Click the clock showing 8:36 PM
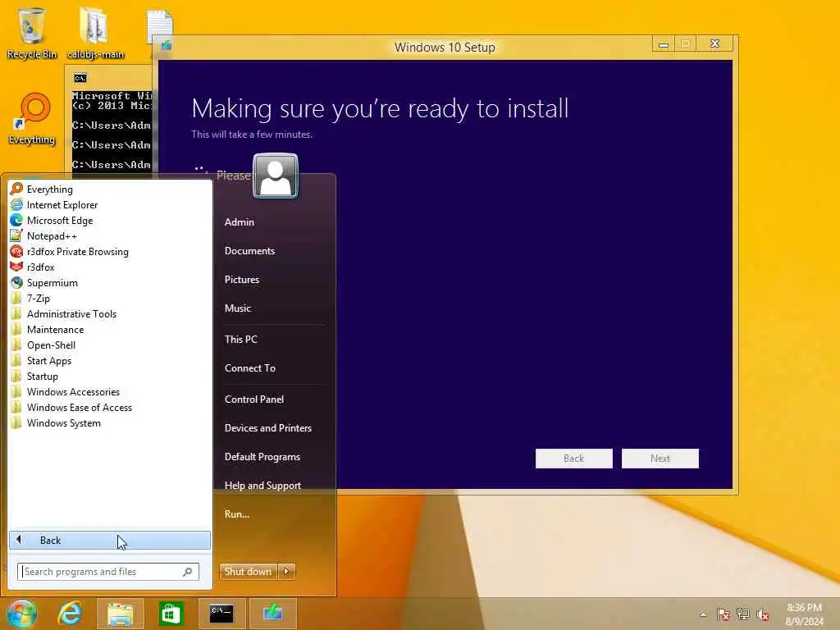 pos(804,614)
